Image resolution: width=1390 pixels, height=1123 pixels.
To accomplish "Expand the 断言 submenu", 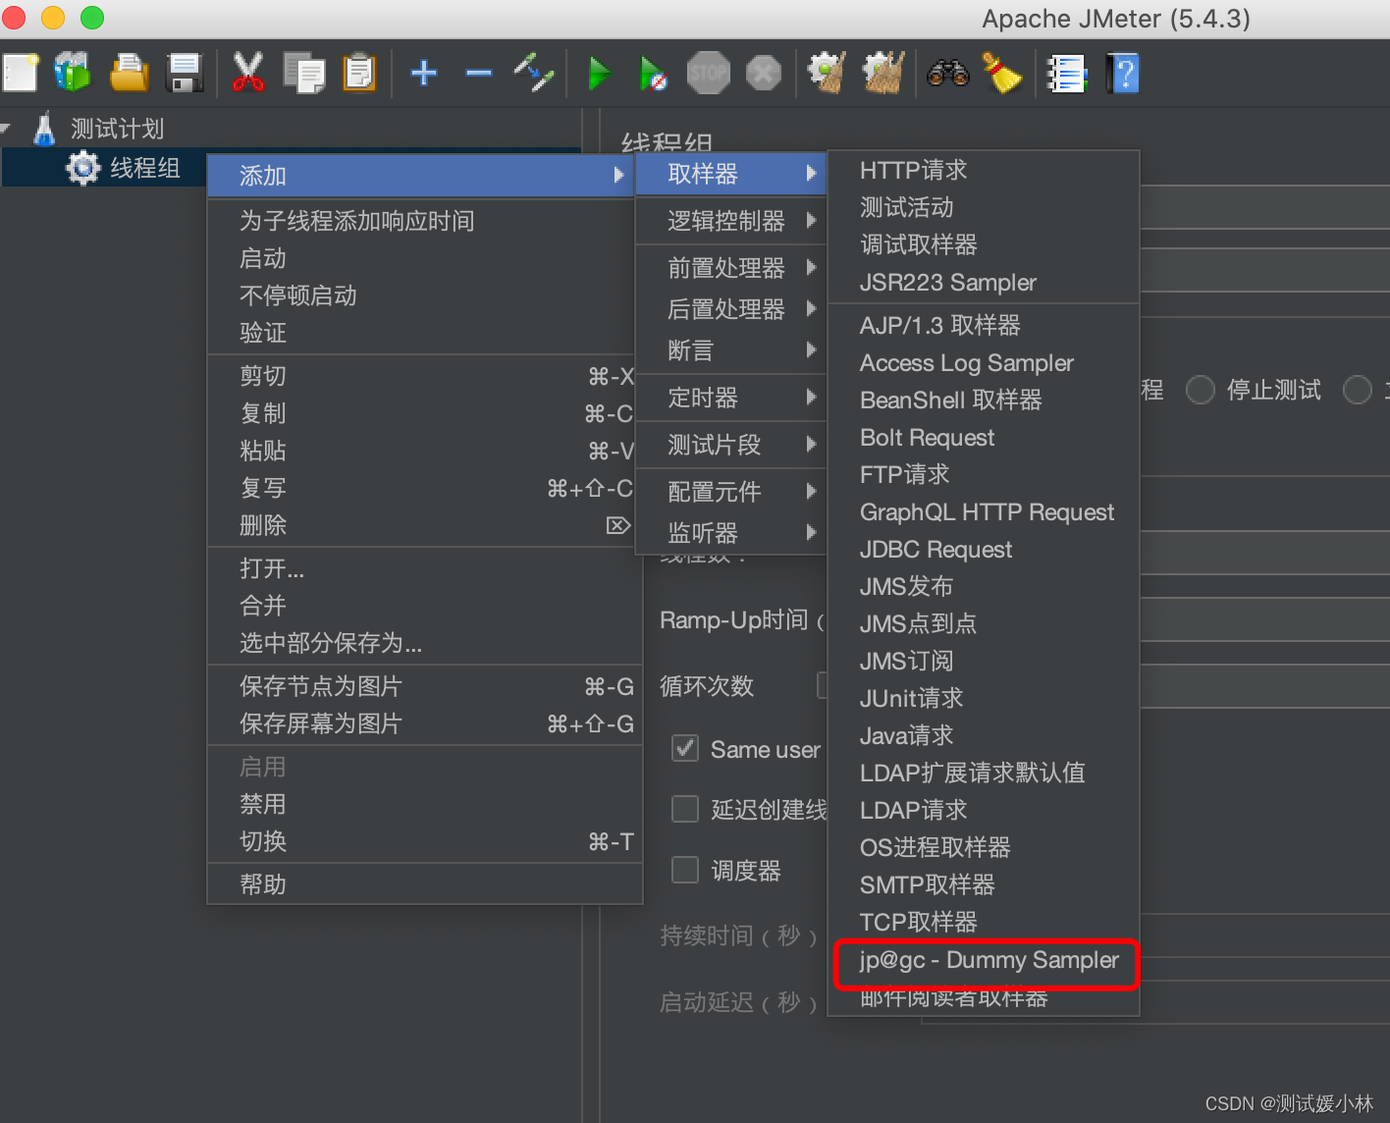I will (731, 350).
